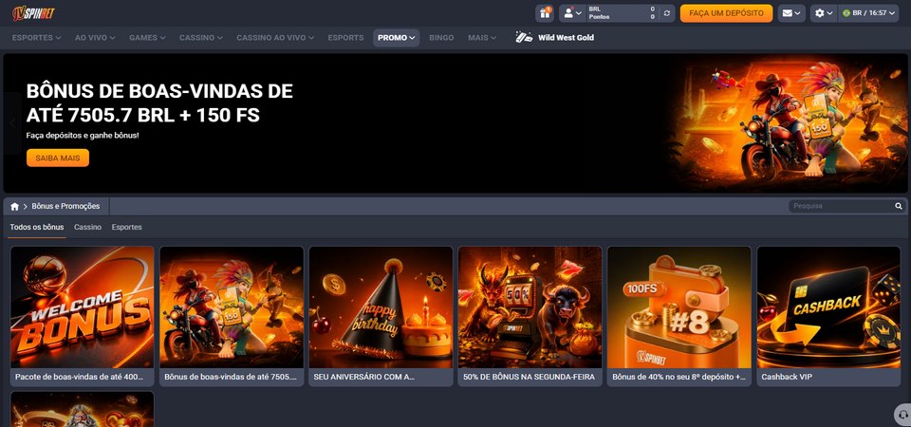Image resolution: width=911 pixels, height=427 pixels.
Task: Click Bônus de 40% no seu 8º depósito title
Action: pos(679,377)
